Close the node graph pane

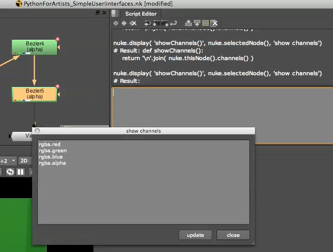(104, 13)
